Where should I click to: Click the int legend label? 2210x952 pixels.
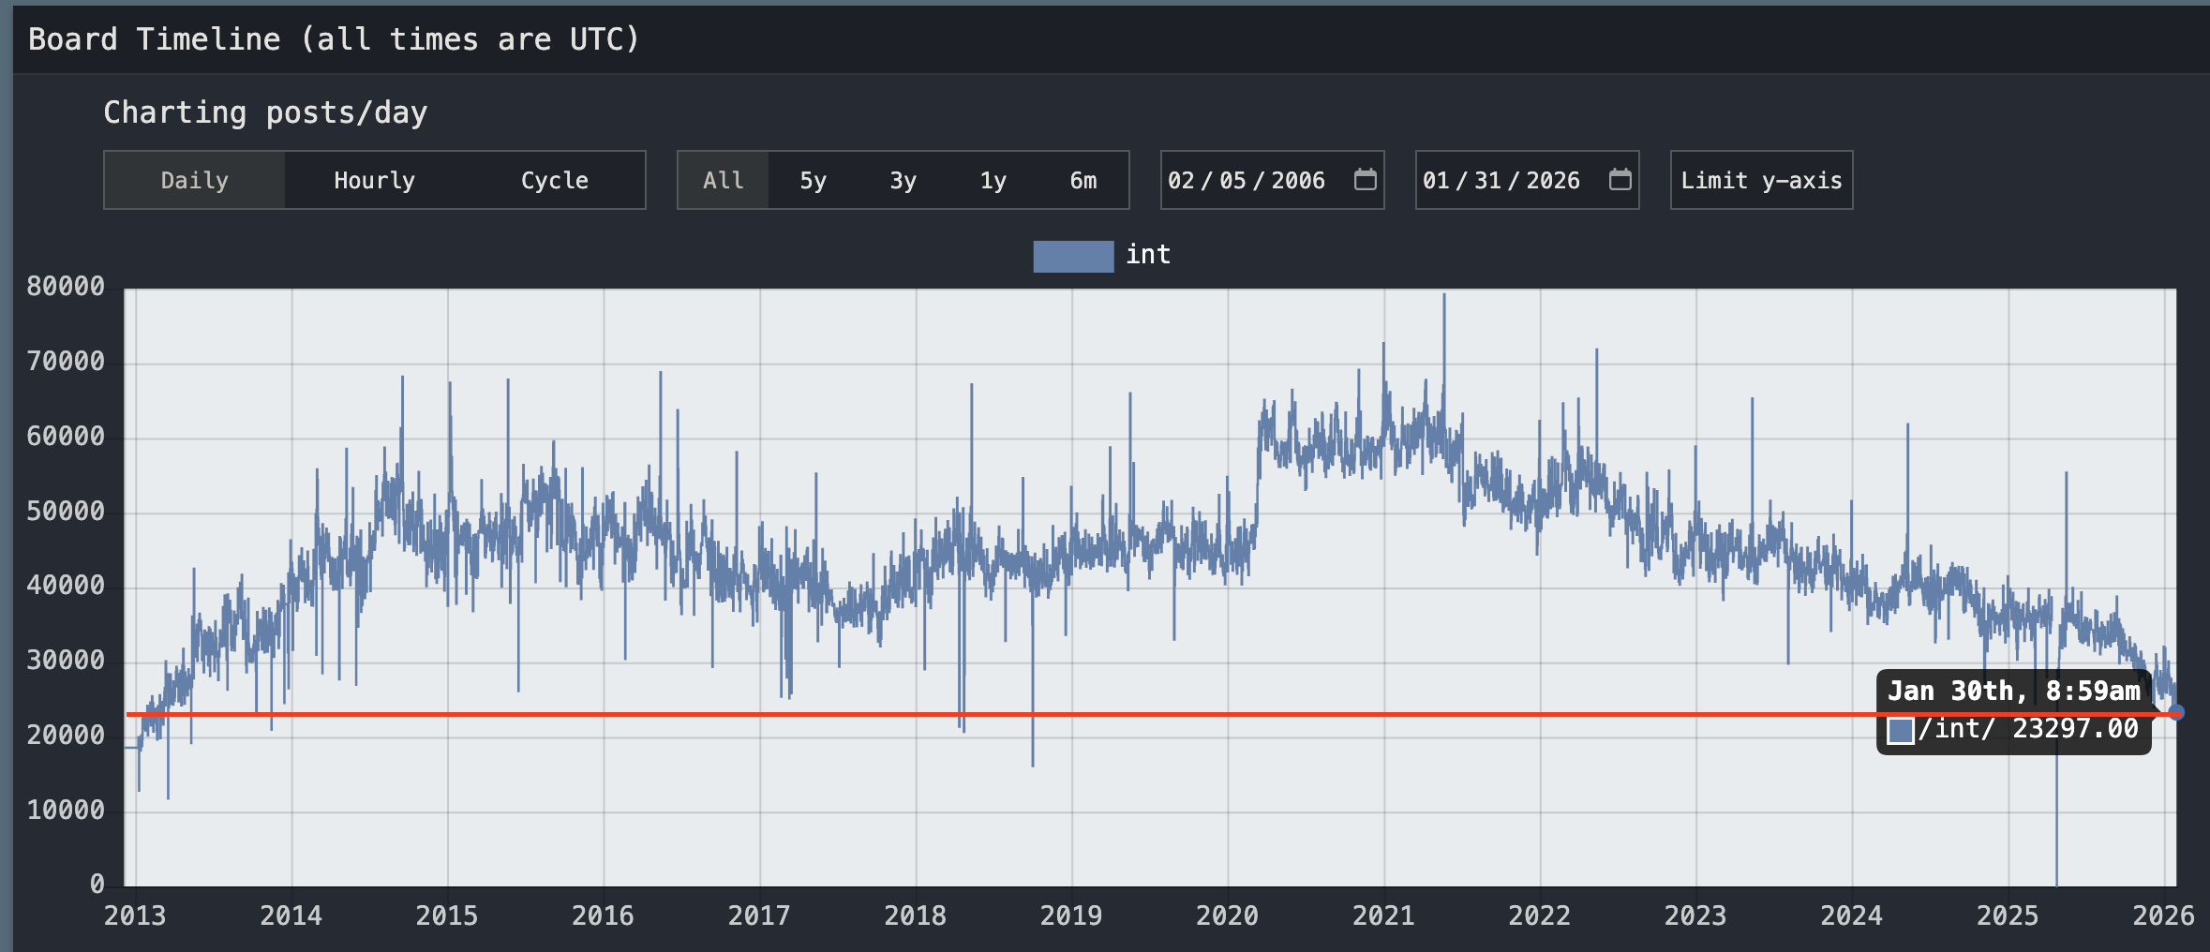pos(1148,255)
